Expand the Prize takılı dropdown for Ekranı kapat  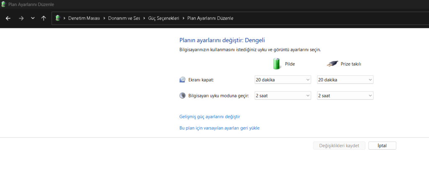pos(345,80)
